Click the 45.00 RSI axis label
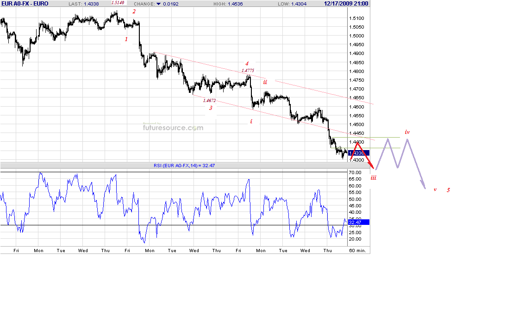 click(355, 205)
